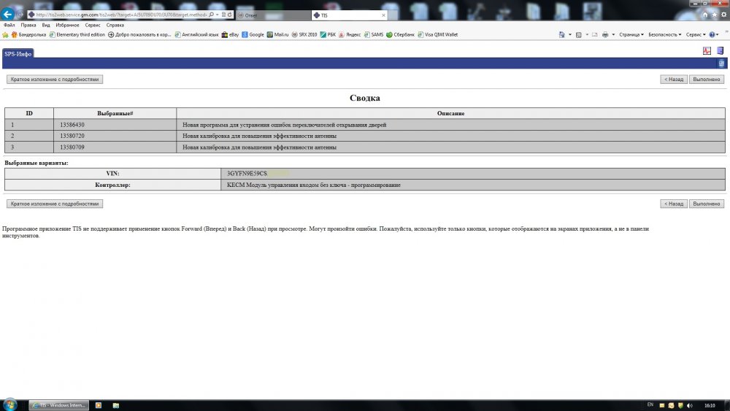730x411 pixels.
Task: Click the browser address bar URL field
Action: (117, 15)
